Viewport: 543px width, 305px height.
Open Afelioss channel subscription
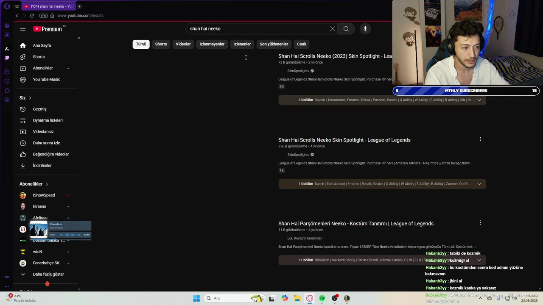(40, 218)
